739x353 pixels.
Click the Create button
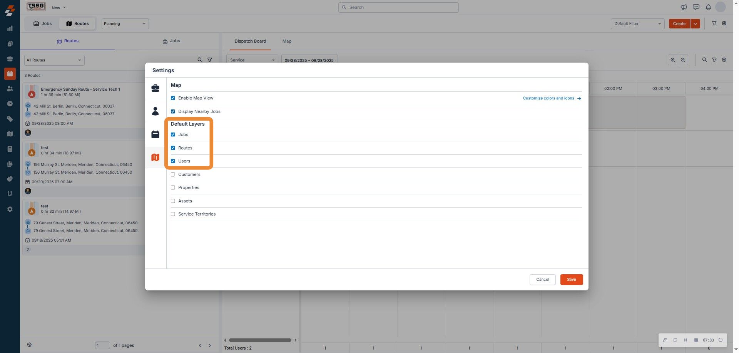click(679, 23)
